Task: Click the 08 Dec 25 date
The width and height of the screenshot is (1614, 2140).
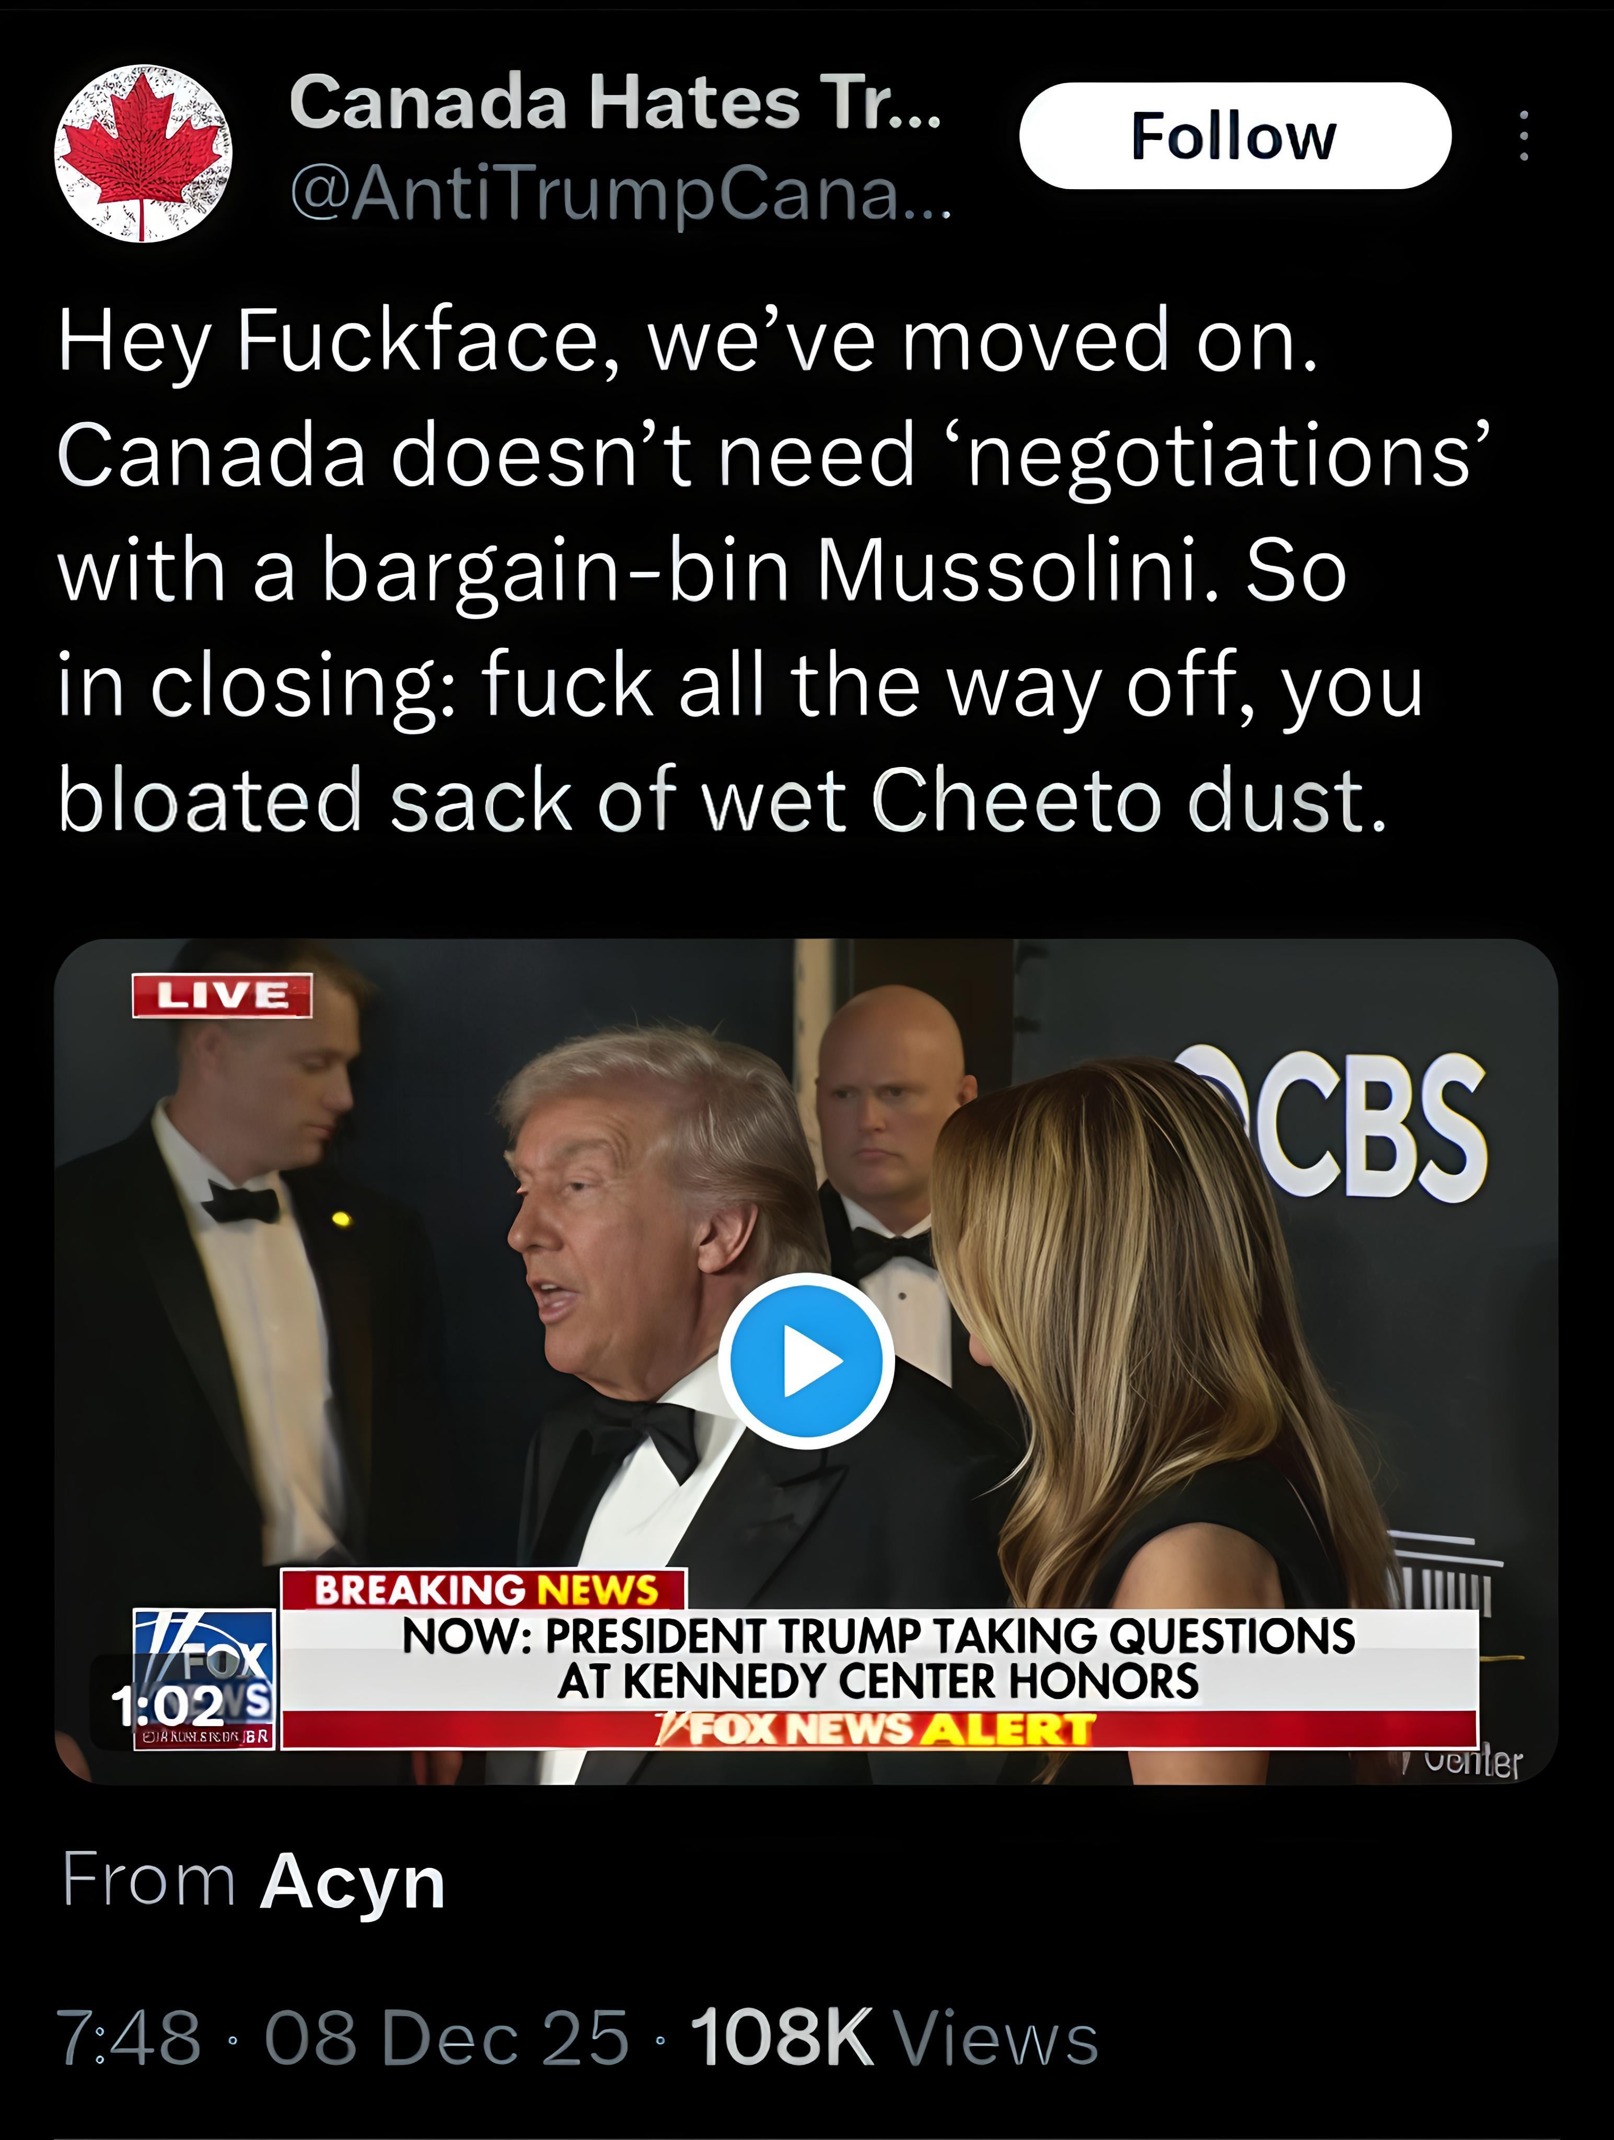Action: click(x=446, y=2037)
